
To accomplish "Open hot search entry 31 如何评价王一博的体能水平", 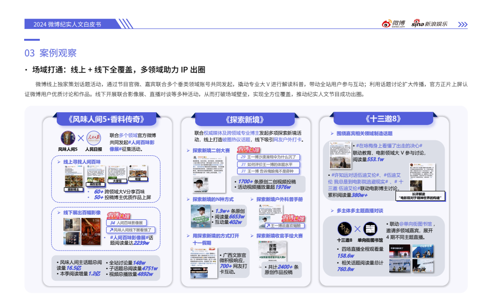I will click(269, 164).
